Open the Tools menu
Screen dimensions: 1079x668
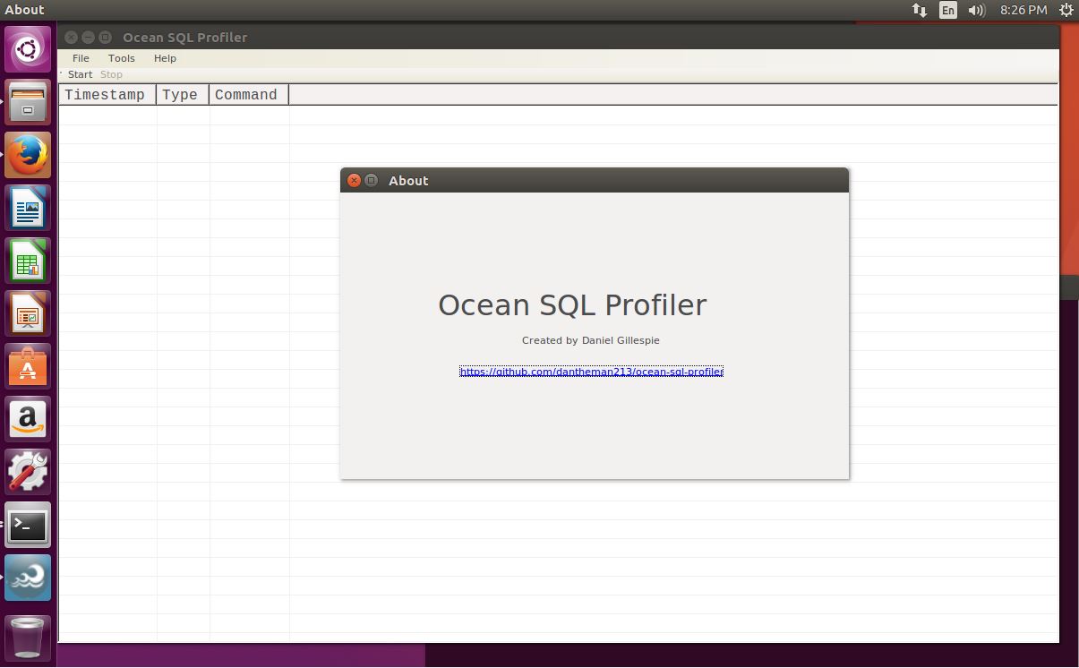pyautogui.click(x=121, y=57)
